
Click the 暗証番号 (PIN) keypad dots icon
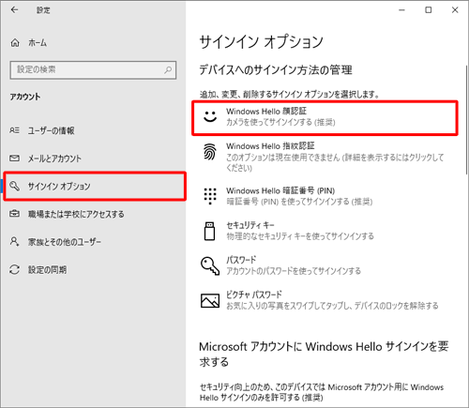tap(210, 196)
